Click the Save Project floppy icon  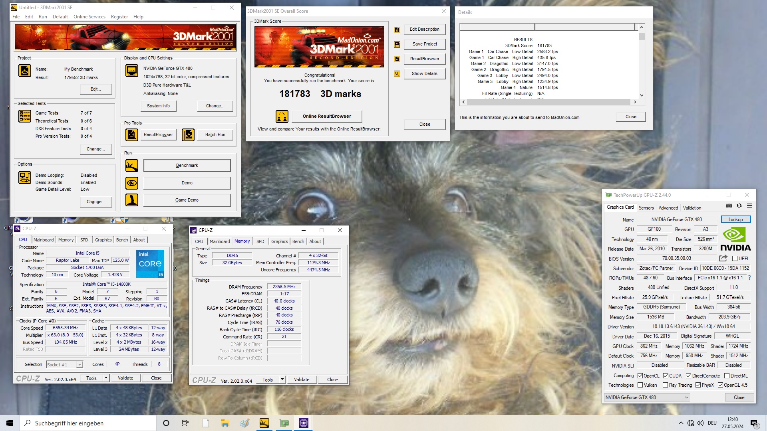click(x=397, y=44)
